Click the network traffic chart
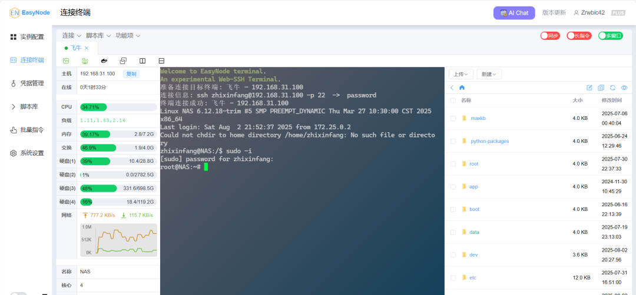Image resolution: width=636 pixels, height=295 pixels. (118, 240)
